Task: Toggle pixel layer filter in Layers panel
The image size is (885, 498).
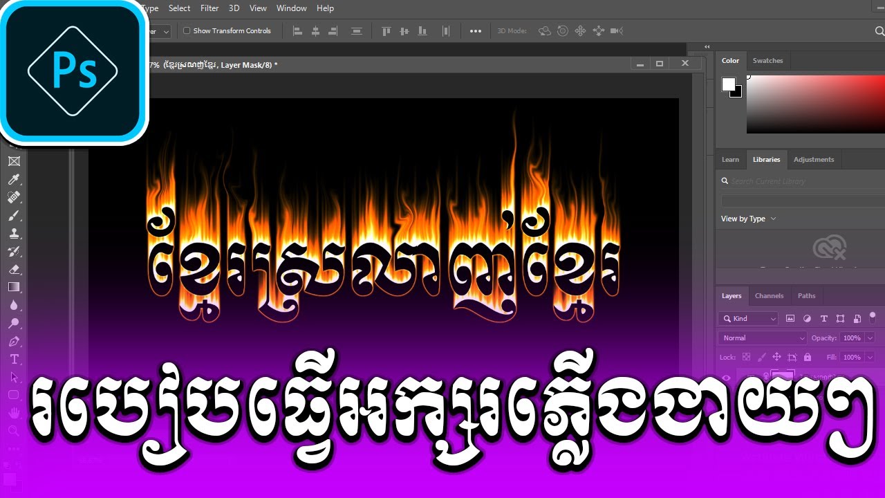Action: 791,318
